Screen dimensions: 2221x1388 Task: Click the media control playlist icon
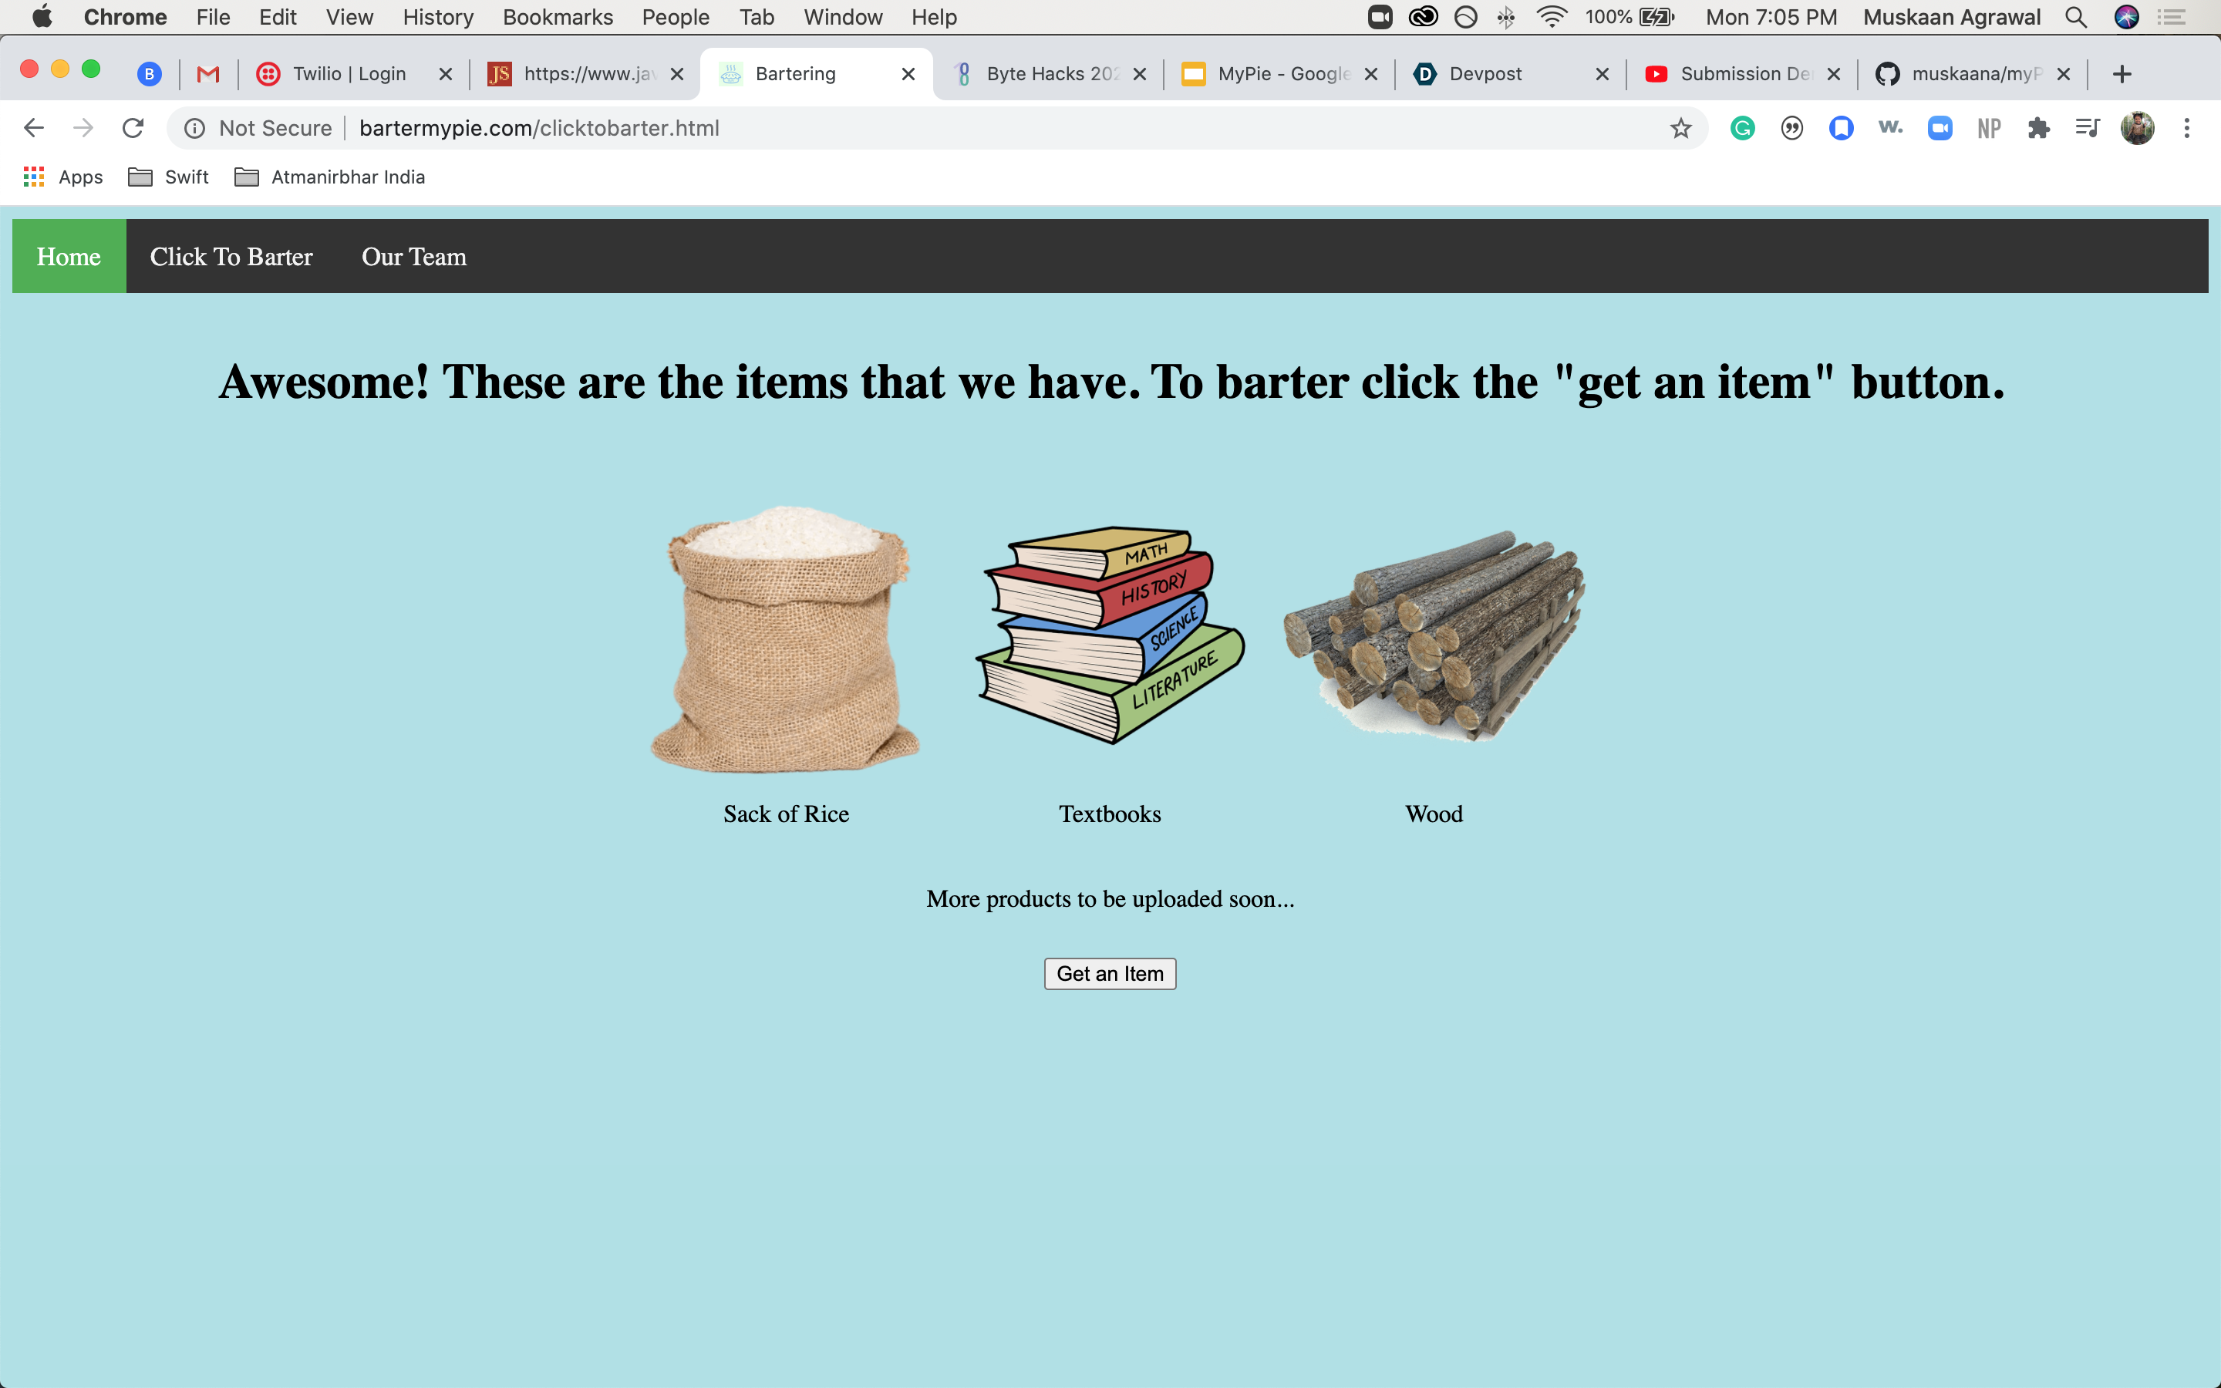pos(2087,127)
